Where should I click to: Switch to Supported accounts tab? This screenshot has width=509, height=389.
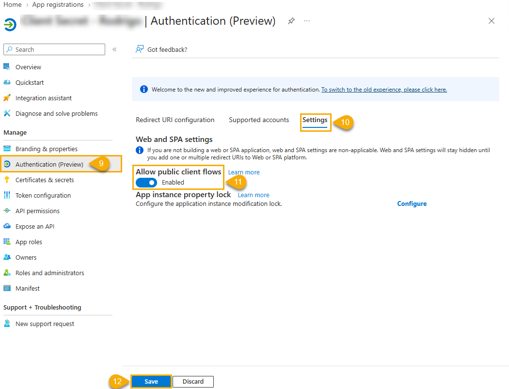pos(259,120)
